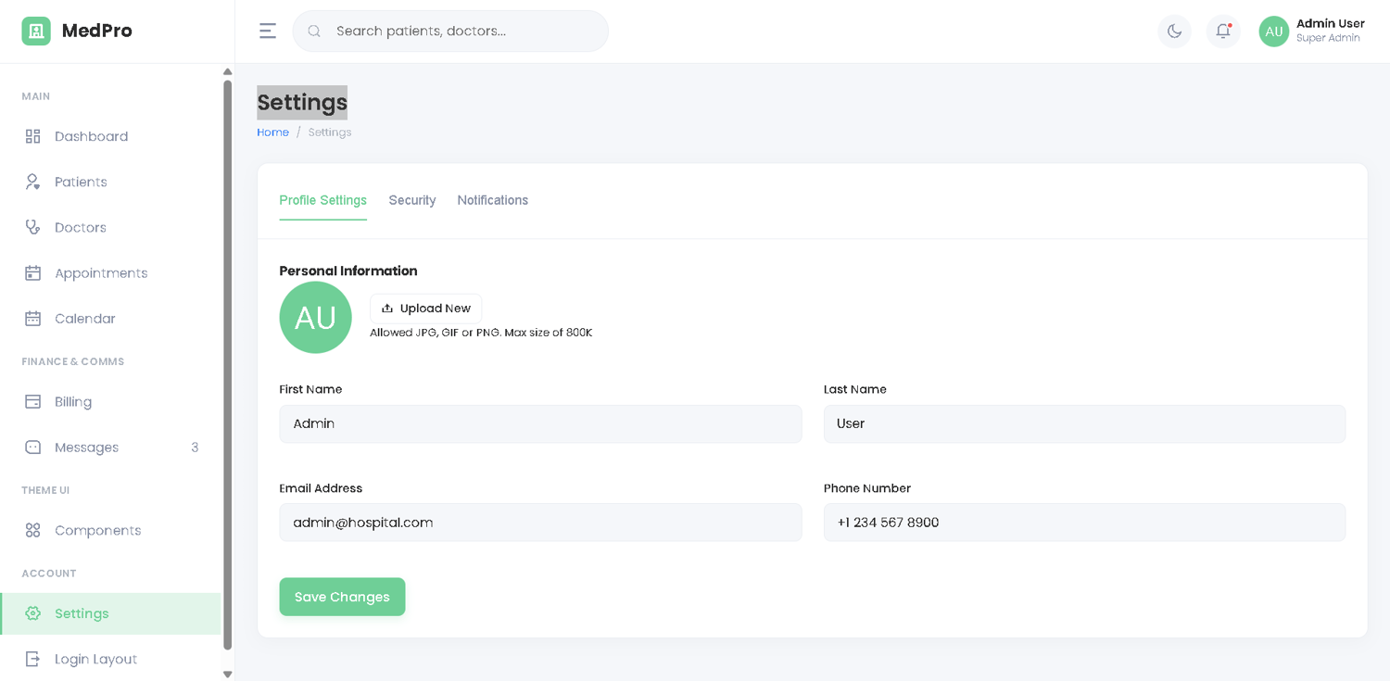Collapse sidebar with hamburger menu icon

tap(268, 31)
